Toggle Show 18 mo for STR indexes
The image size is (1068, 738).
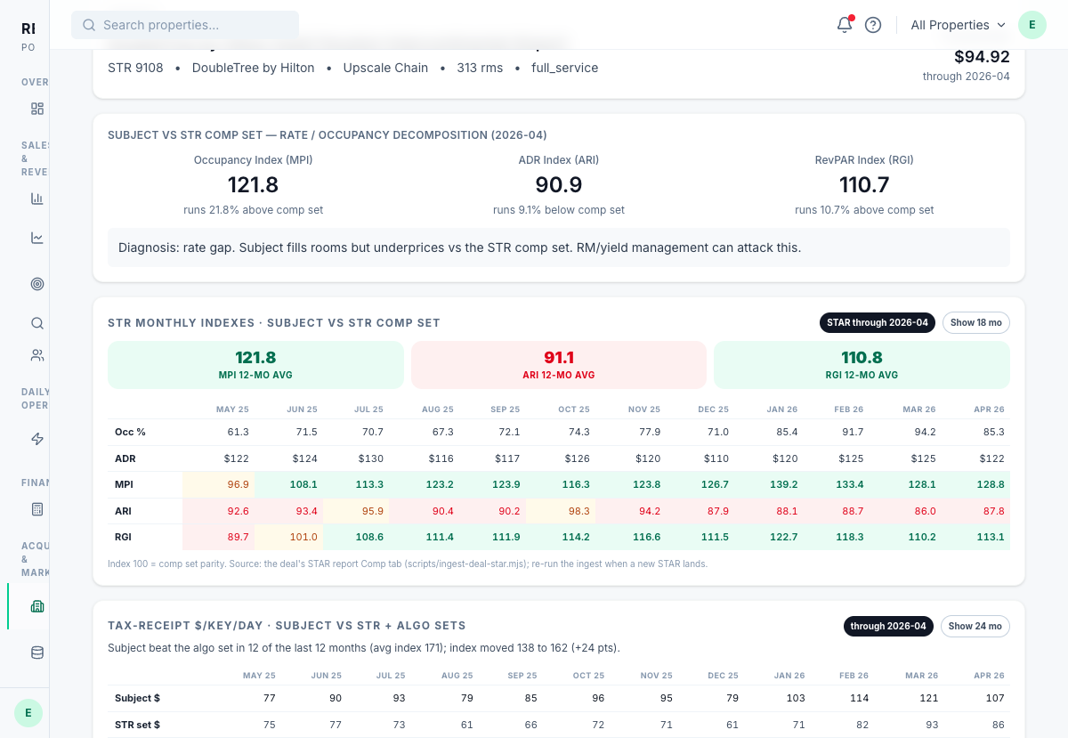(x=975, y=322)
